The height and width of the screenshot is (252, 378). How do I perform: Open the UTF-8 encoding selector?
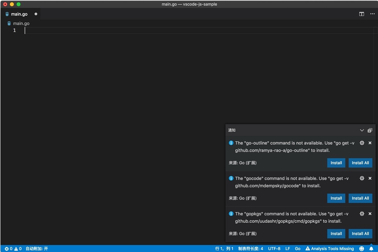(274, 249)
